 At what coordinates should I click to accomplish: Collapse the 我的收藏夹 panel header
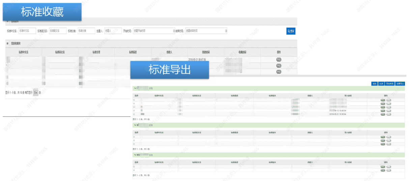click(7, 43)
